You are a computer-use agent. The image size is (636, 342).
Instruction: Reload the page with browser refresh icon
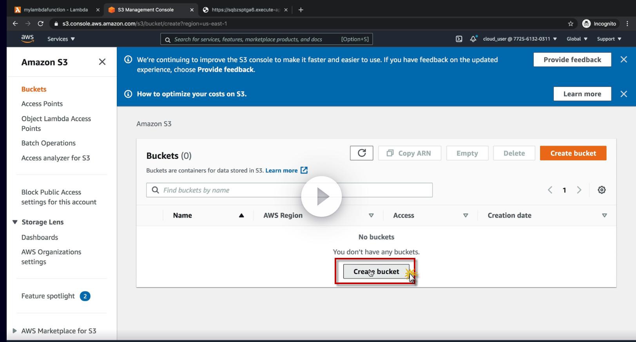[40, 23]
